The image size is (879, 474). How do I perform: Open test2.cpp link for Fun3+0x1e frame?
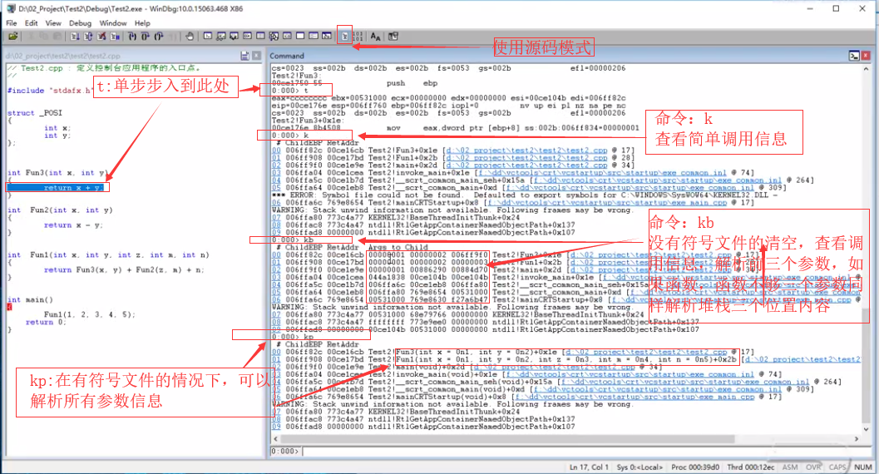click(526, 151)
